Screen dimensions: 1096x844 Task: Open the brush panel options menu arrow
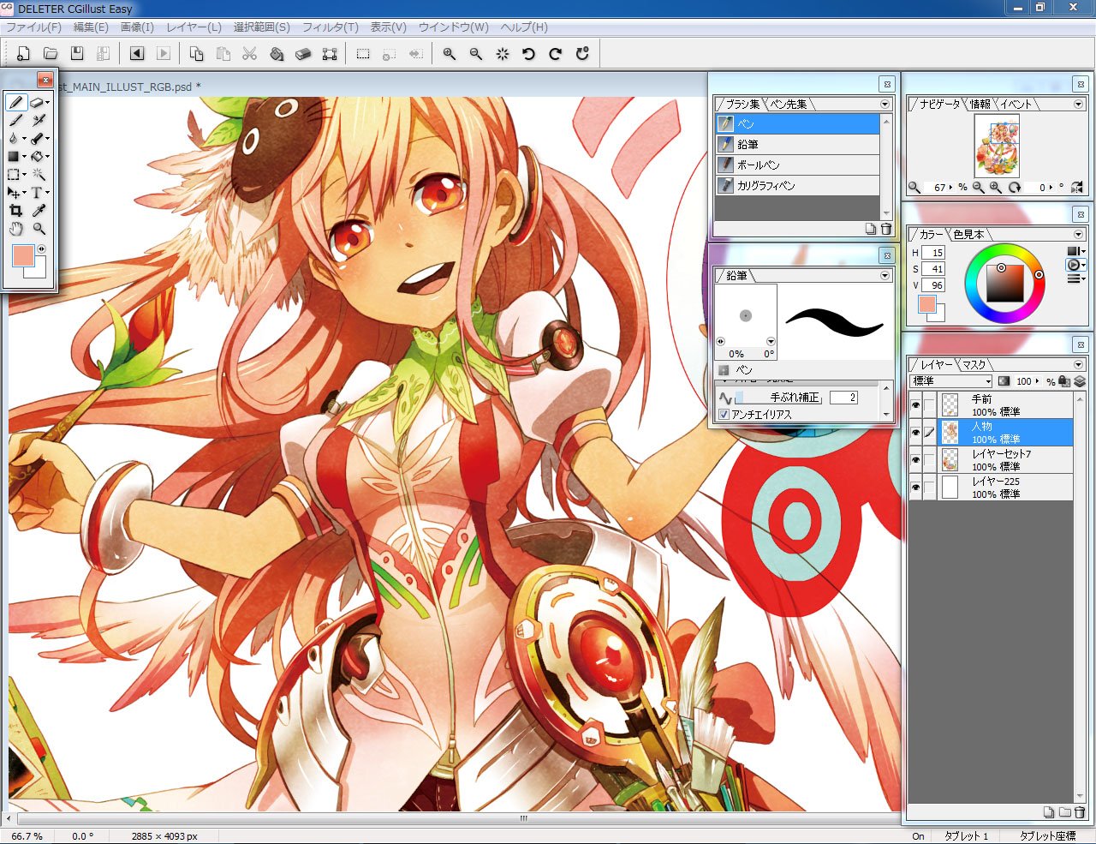point(885,105)
